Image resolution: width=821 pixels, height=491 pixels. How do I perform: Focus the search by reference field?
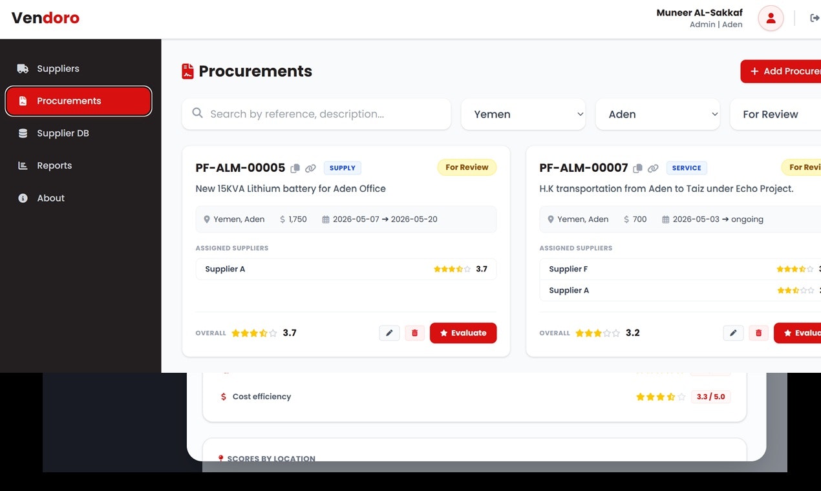pyautogui.click(x=316, y=114)
